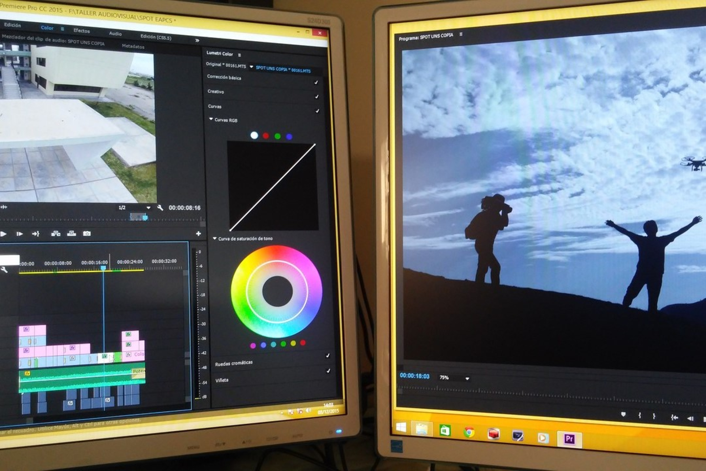Click the Mark In bracket icon

pyautogui.click(x=640, y=416)
